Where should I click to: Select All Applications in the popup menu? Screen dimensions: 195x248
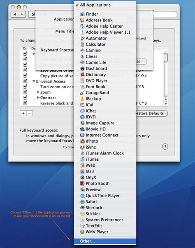click(x=105, y=5)
